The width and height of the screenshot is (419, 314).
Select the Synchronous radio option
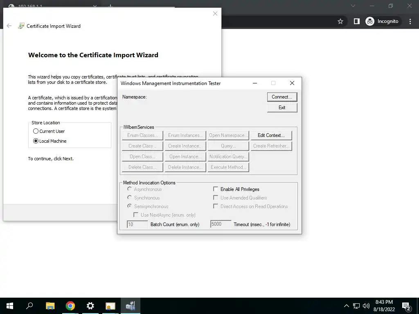(130, 197)
